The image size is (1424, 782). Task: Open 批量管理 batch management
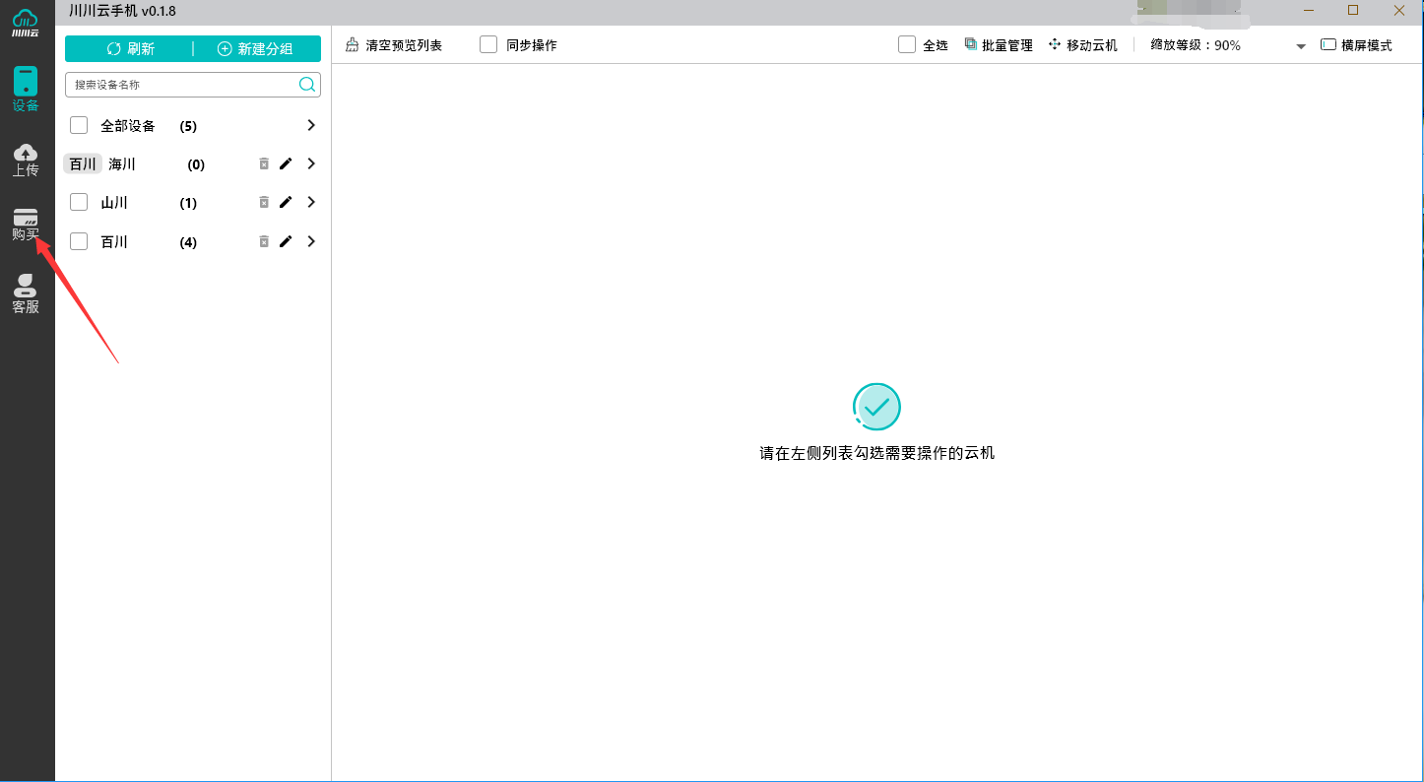coord(999,44)
